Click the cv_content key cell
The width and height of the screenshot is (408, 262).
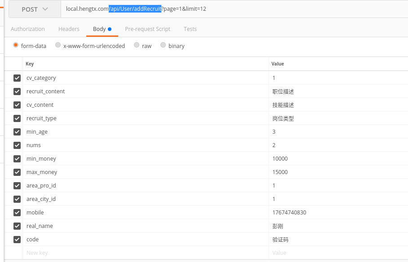[146, 105]
